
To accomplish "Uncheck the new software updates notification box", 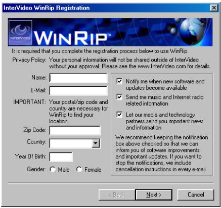I will (119, 81).
